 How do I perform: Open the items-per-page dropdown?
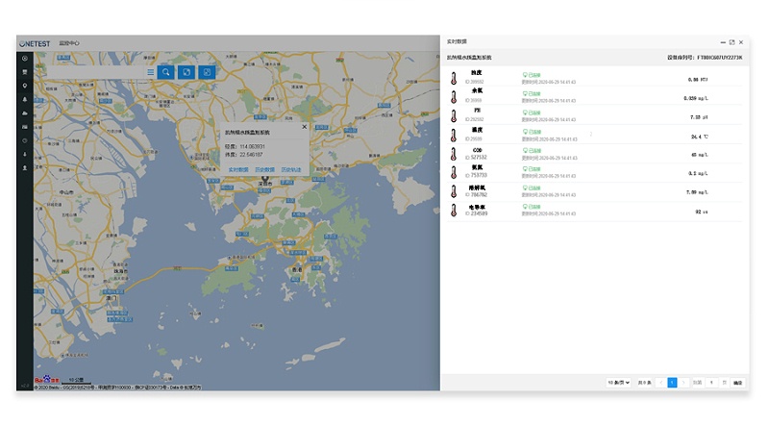(618, 383)
